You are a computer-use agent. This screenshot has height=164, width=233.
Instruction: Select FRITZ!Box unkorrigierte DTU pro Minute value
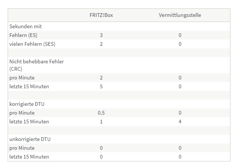click(101, 148)
